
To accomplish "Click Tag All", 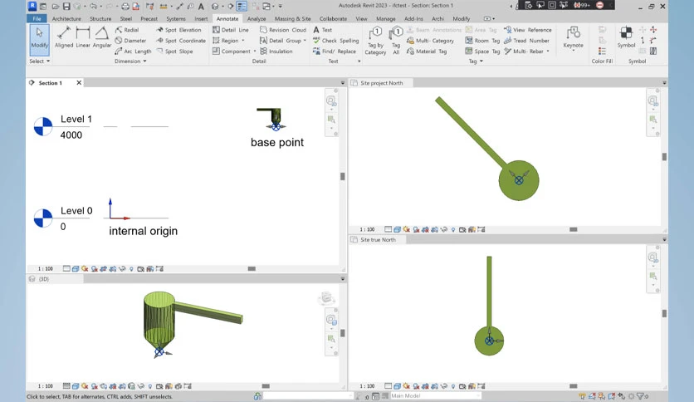I will [396, 41].
